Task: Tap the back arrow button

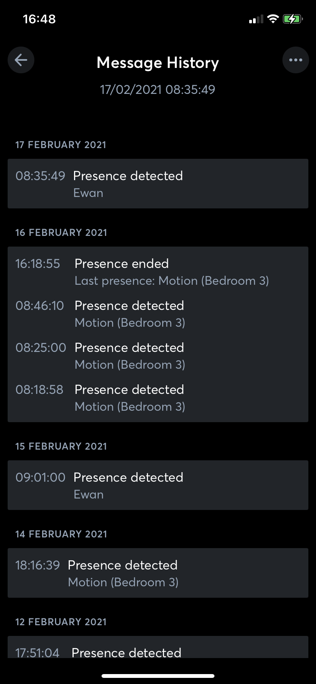Action: (21, 60)
